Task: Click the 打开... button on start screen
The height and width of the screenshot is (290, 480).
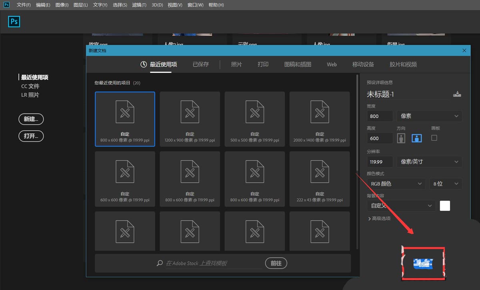Action: click(31, 136)
